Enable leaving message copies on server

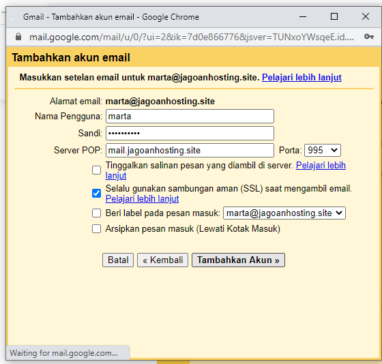pos(96,170)
